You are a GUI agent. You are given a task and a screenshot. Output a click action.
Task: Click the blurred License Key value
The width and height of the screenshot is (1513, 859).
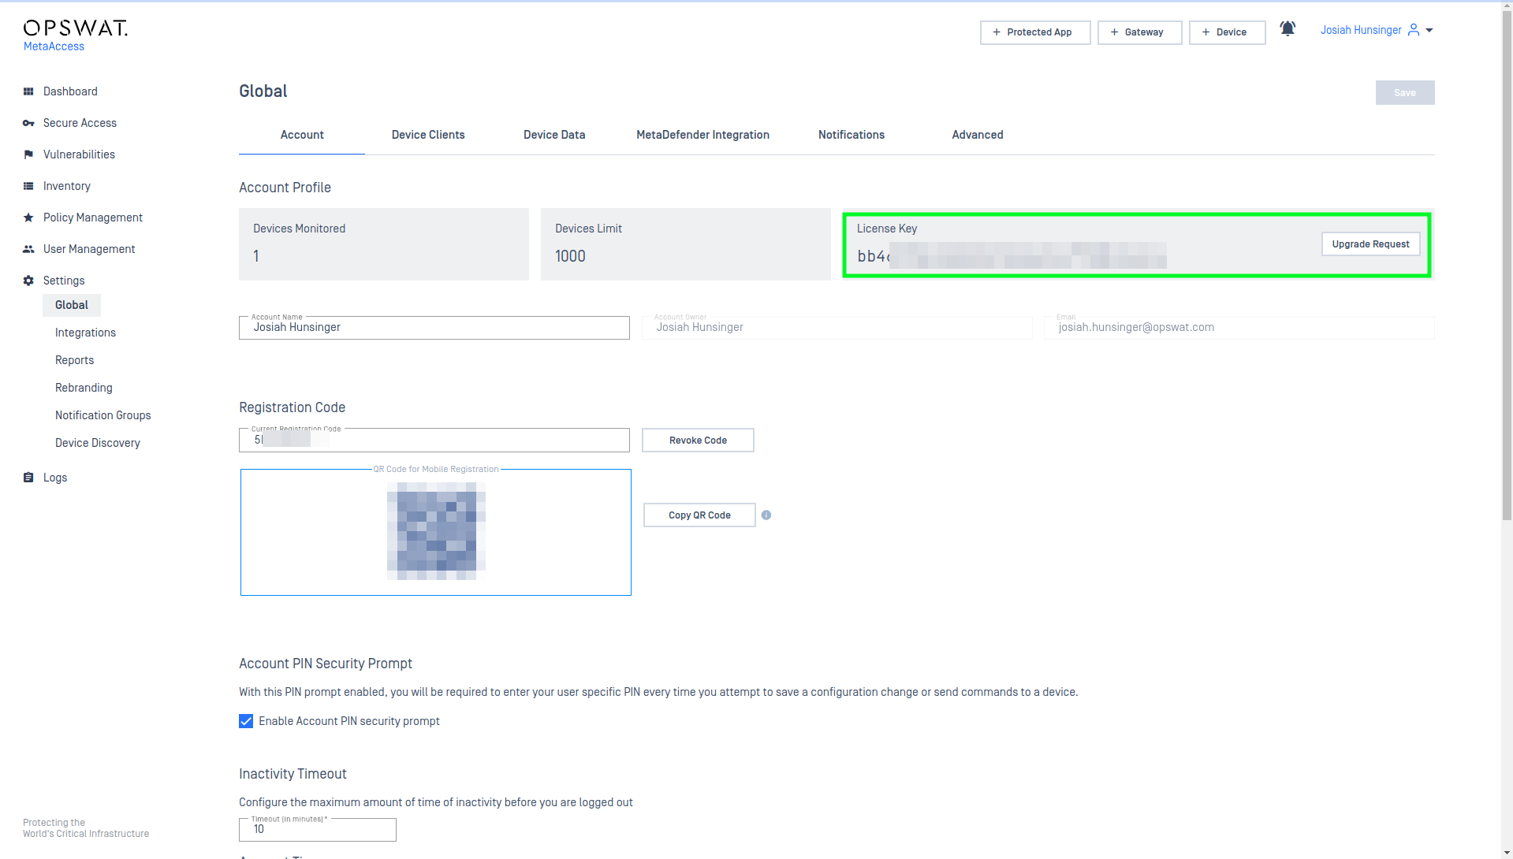[1012, 256]
